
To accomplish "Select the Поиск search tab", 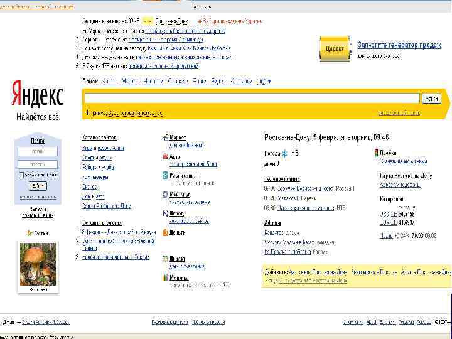I will (90, 82).
